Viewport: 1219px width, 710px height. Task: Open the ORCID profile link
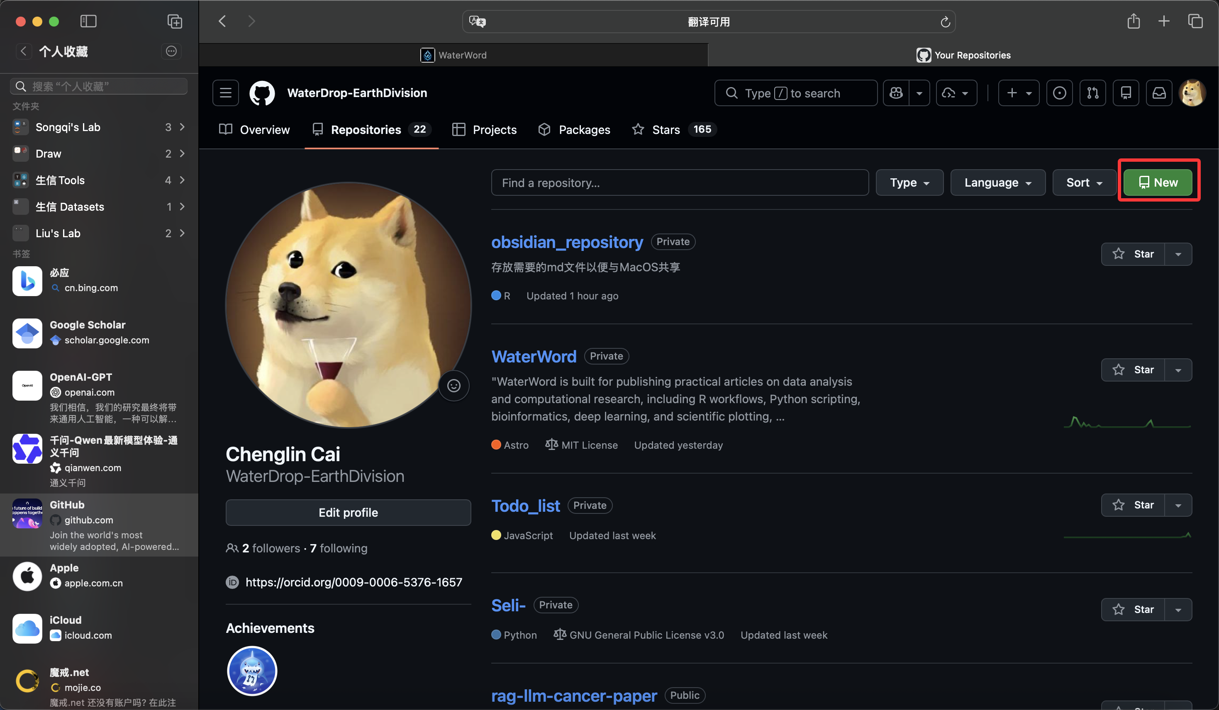click(354, 582)
